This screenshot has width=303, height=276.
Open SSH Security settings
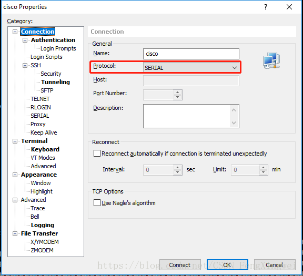[51, 74]
